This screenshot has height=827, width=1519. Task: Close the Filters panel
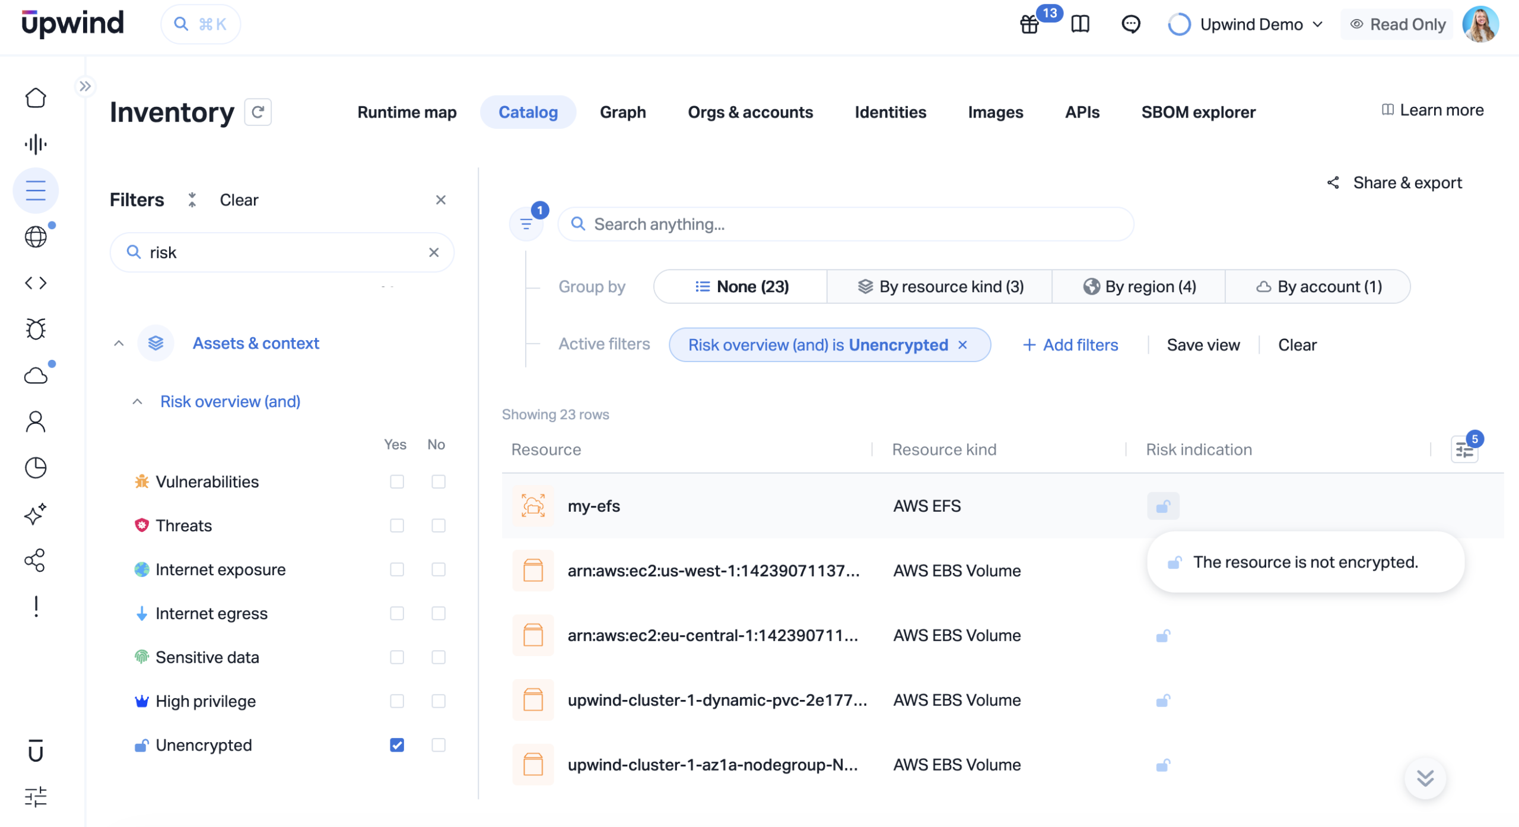click(441, 200)
